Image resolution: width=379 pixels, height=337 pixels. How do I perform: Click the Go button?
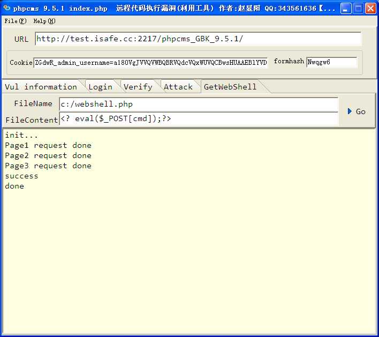pos(357,111)
